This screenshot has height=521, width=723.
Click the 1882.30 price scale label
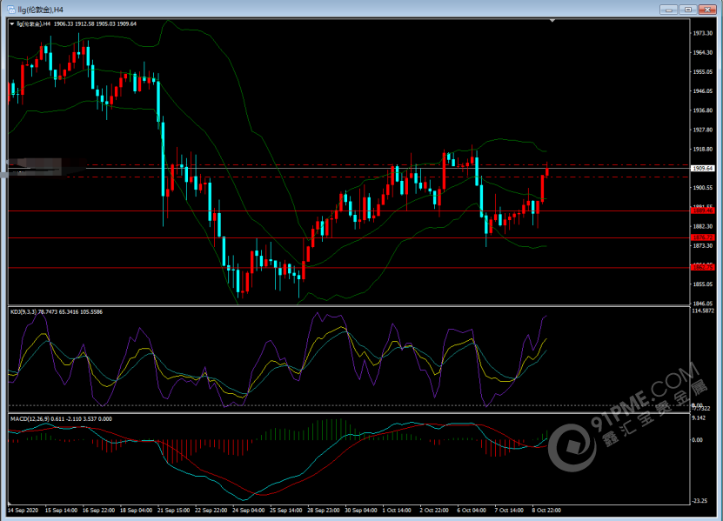pos(703,226)
